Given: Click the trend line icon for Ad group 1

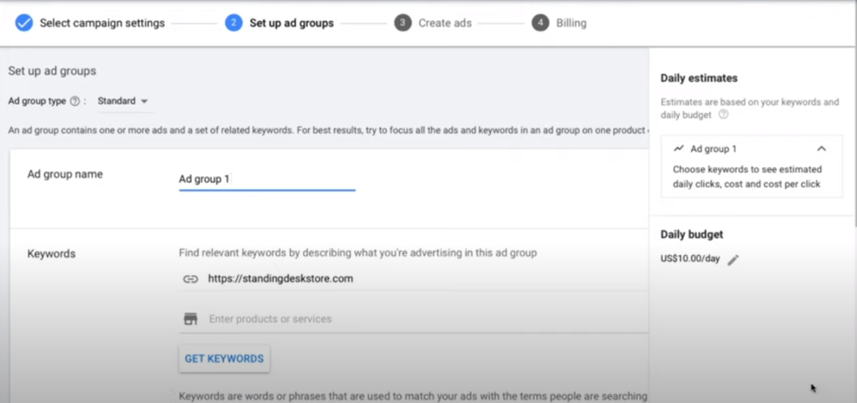Looking at the screenshot, I should click(678, 149).
